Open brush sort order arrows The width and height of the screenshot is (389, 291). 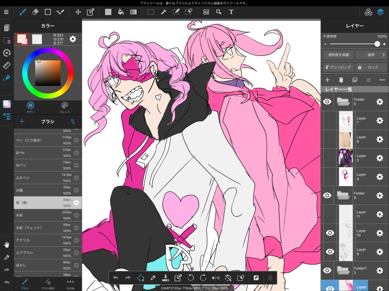click(72, 121)
